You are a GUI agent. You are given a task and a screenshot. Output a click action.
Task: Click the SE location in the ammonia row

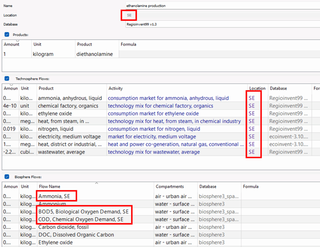(x=252, y=98)
